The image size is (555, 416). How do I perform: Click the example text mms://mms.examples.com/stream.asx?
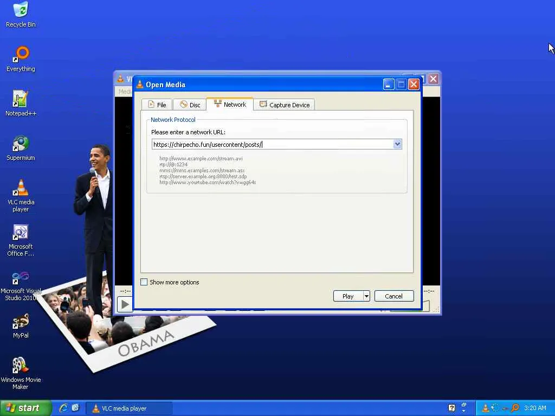point(202,171)
